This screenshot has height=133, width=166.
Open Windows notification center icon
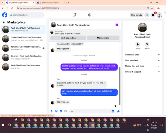coord(162,125)
